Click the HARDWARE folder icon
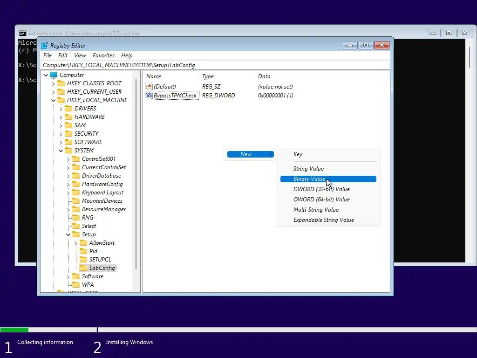The image size is (477, 358). (69, 117)
